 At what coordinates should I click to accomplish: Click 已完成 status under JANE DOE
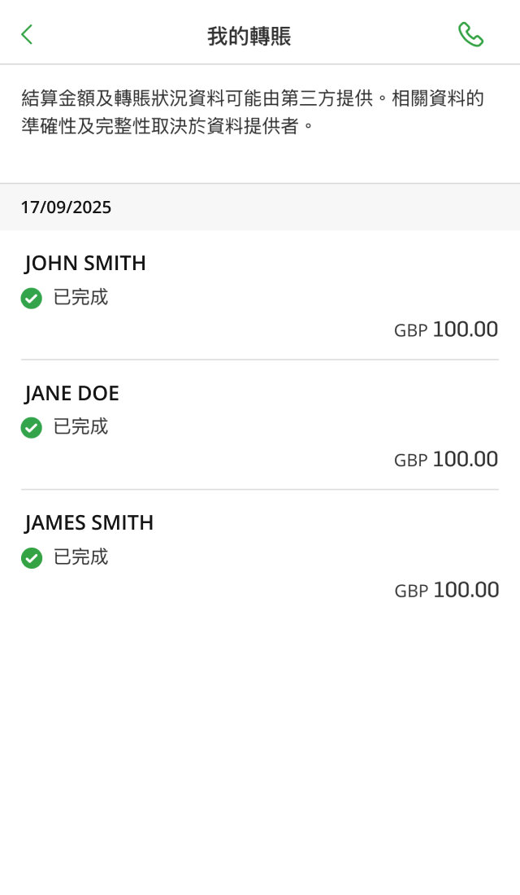click(80, 427)
